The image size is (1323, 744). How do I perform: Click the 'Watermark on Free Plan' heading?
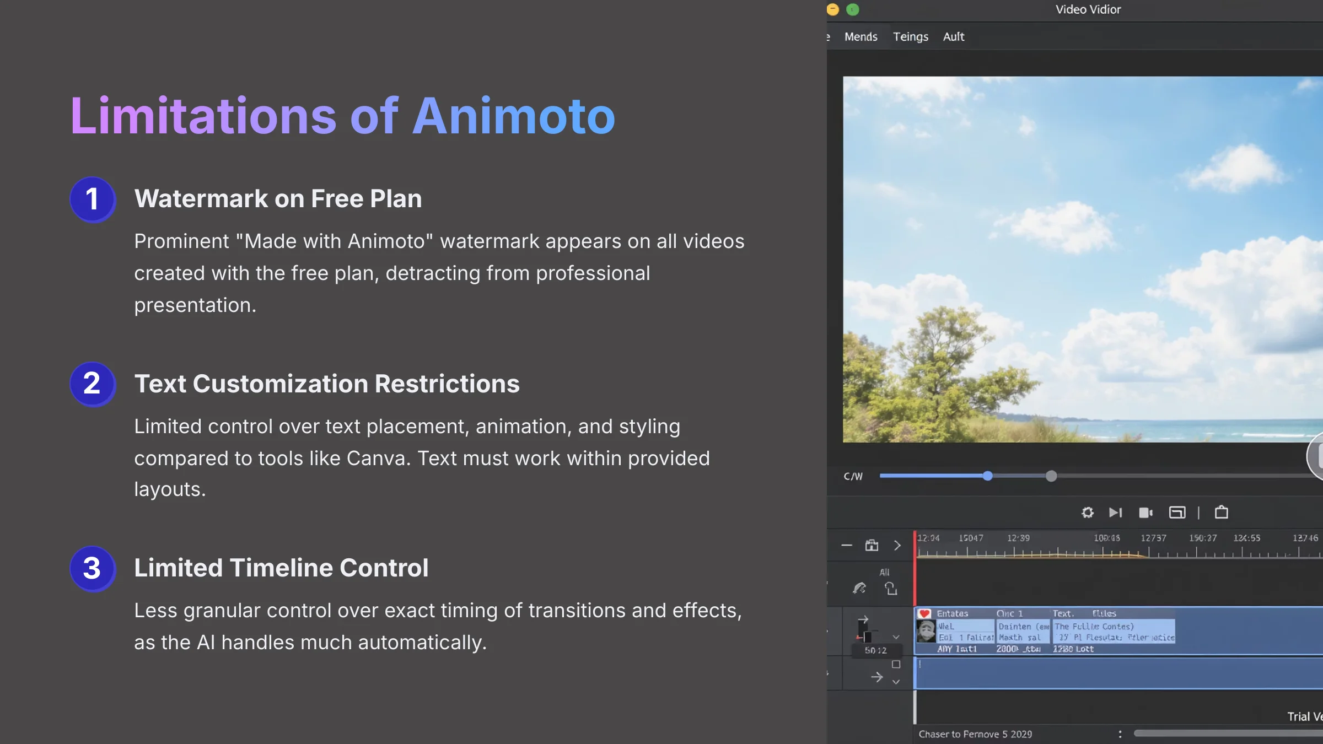[278, 198]
